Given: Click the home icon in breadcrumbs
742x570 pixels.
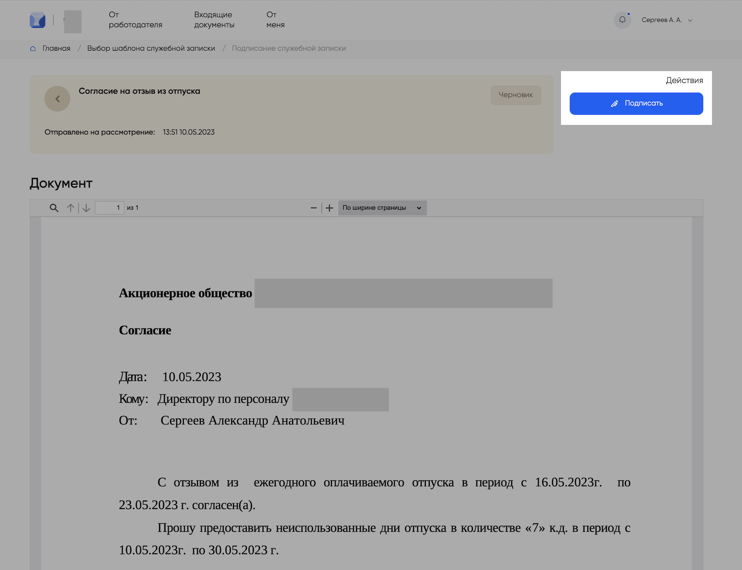Looking at the screenshot, I should (x=33, y=48).
